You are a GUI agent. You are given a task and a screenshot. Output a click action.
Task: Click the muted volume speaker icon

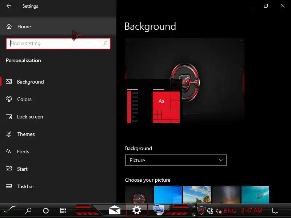tap(219, 211)
